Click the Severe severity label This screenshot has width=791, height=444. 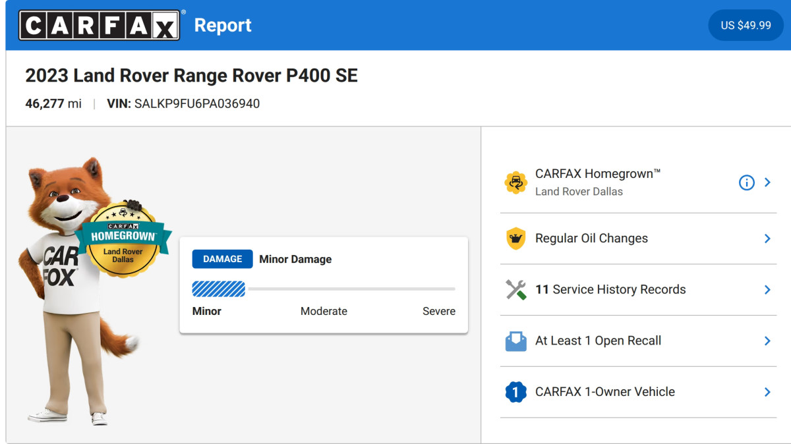tap(439, 311)
